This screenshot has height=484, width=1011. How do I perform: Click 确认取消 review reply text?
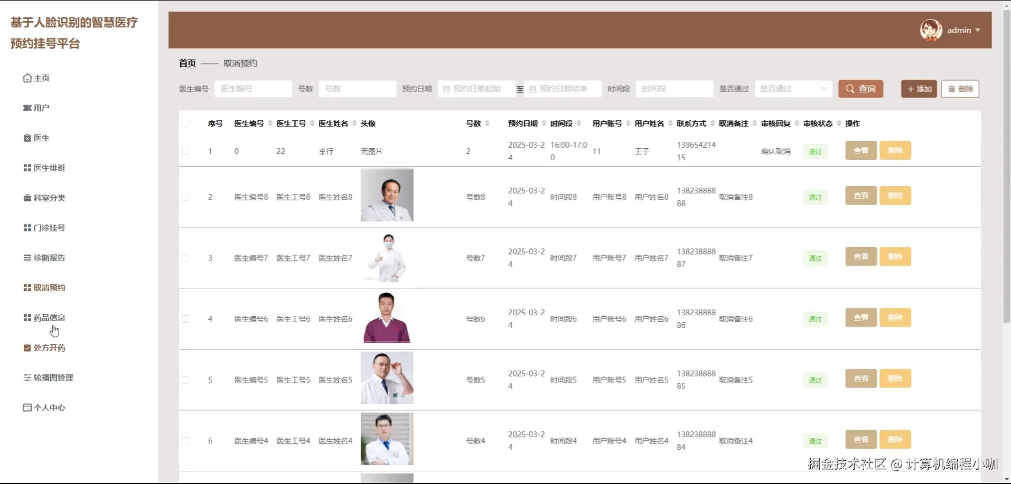click(775, 151)
